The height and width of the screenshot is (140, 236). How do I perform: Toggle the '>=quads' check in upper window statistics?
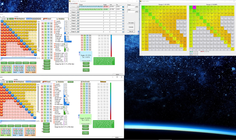[x=55, y=21]
